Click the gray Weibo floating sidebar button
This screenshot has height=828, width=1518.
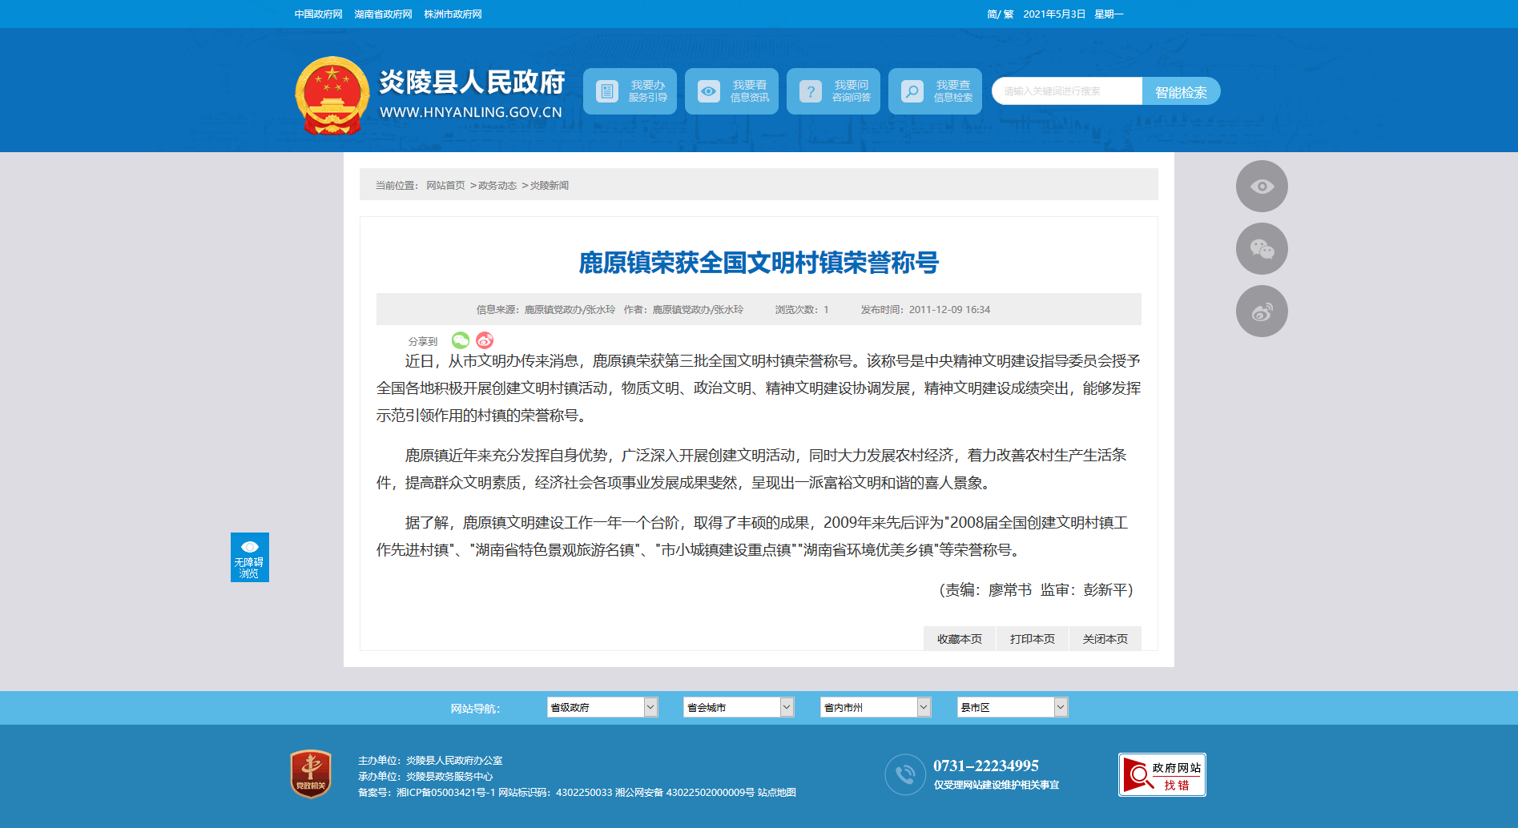tap(1262, 312)
